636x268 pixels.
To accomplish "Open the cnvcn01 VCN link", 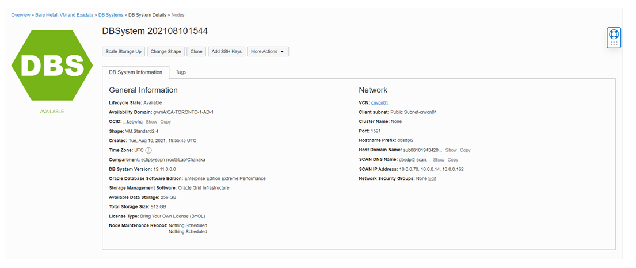I will tap(380, 102).
